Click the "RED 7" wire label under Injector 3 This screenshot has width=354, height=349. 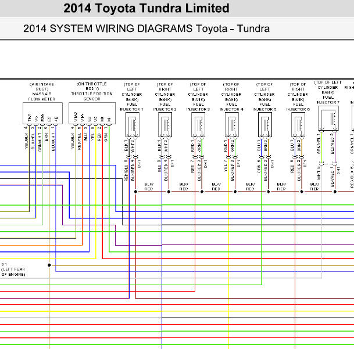(192, 166)
